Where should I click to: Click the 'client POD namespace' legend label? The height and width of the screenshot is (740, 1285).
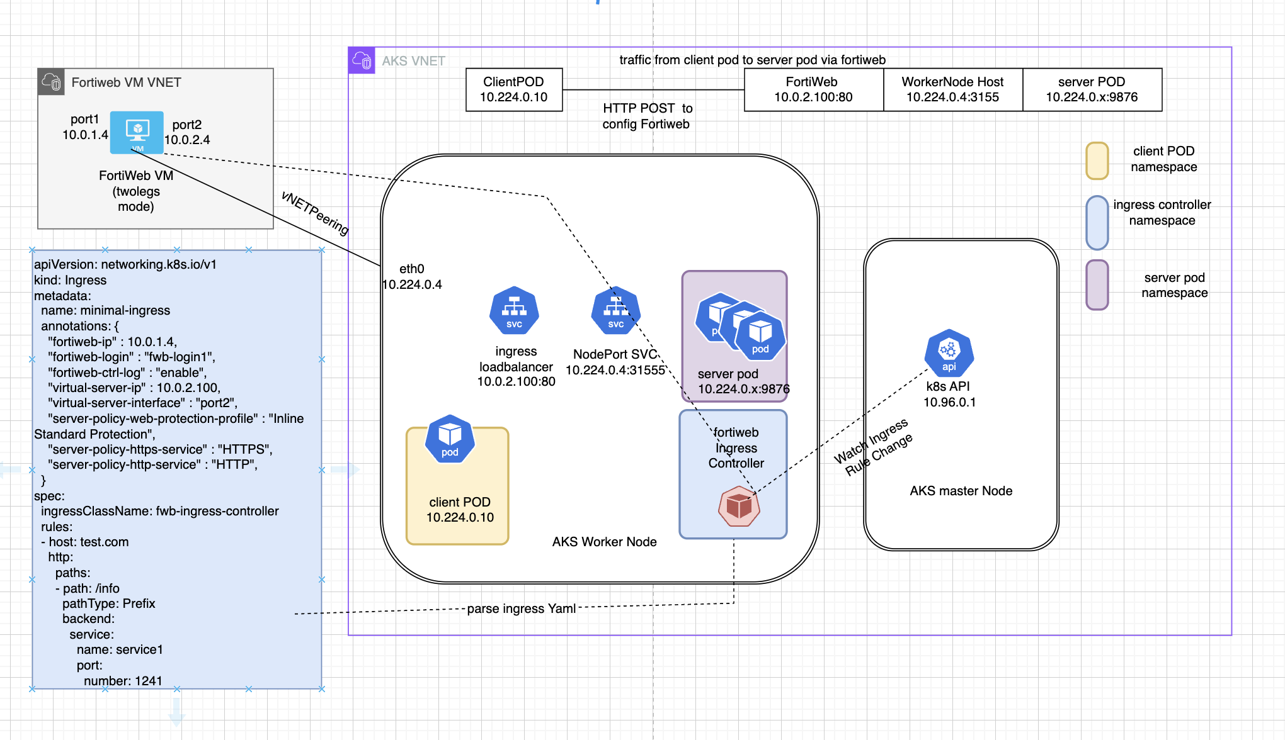tap(1163, 159)
